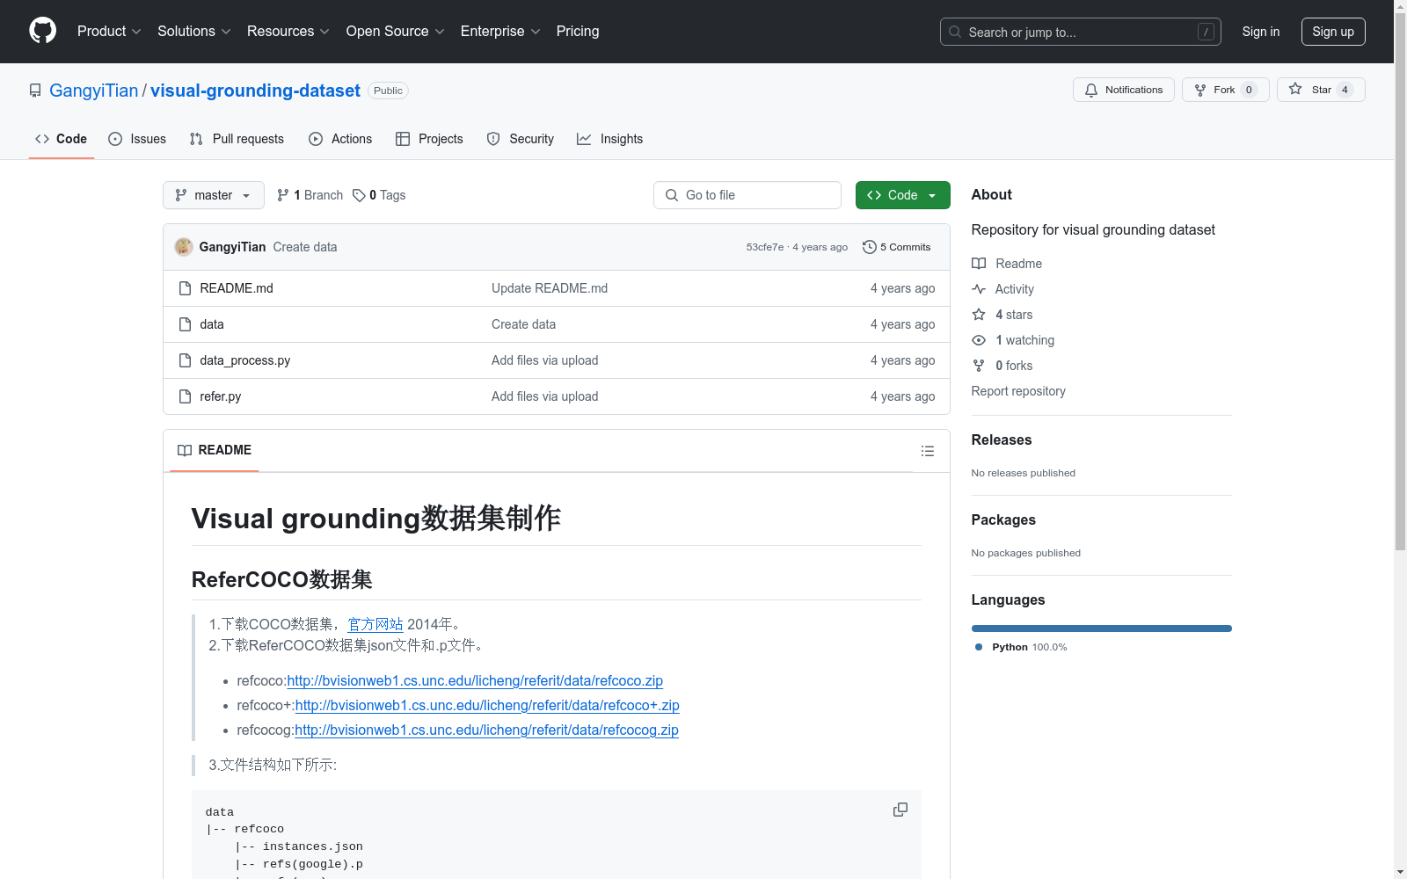This screenshot has height=879, width=1407.
Task: Expand the Solutions dropdown
Action: point(194,32)
